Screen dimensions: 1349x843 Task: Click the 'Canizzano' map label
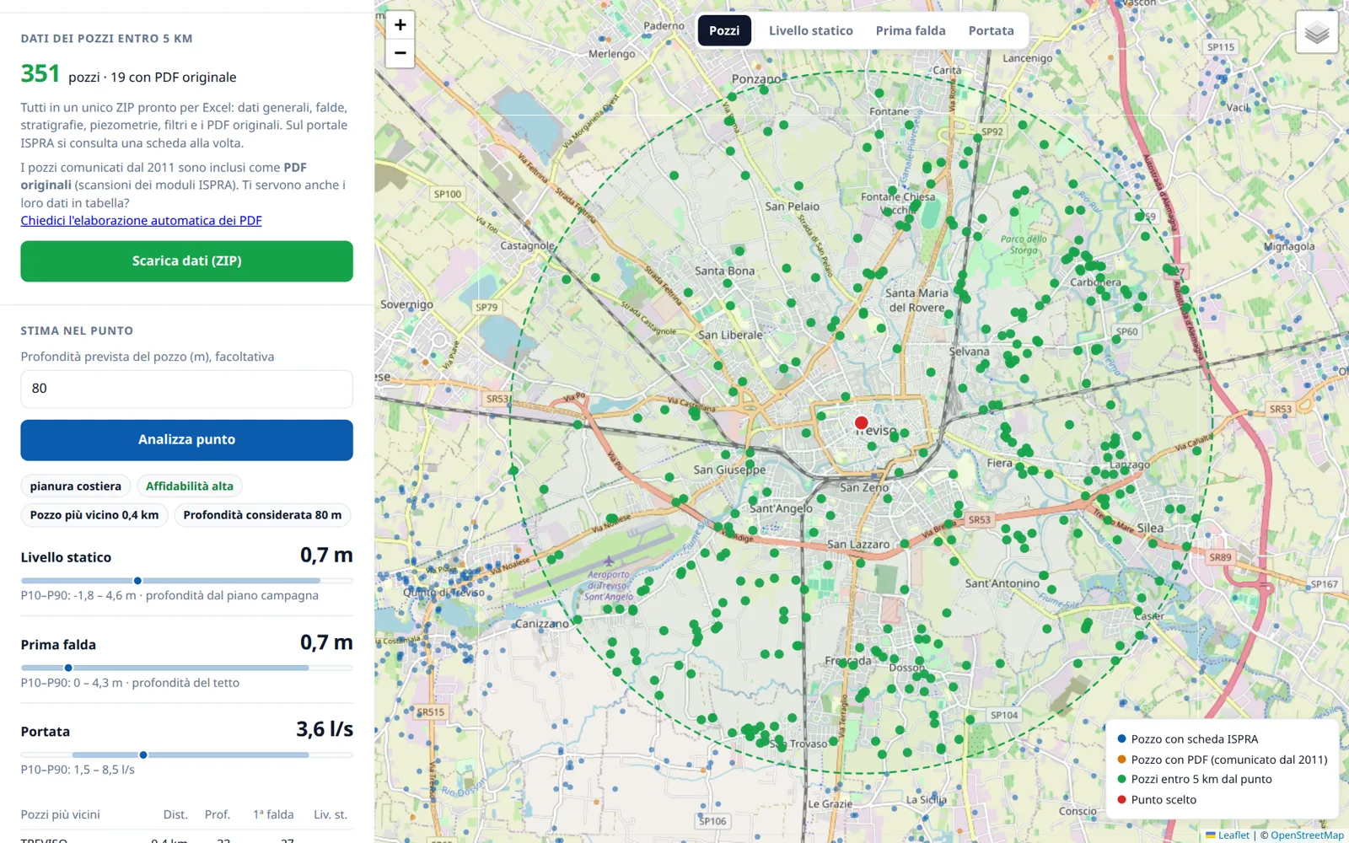click(542, 624)
